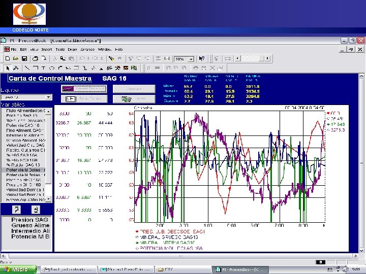Open the Arrange menu

[87, 49]
